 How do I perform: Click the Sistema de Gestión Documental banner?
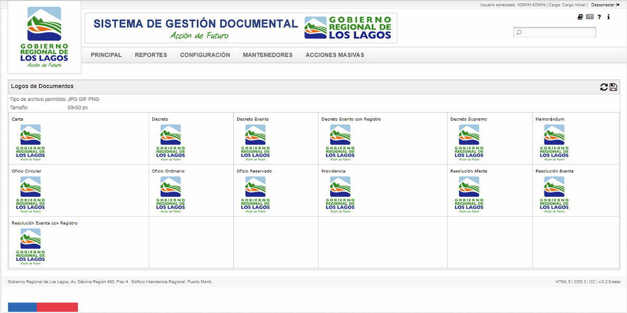coord(241,28)
